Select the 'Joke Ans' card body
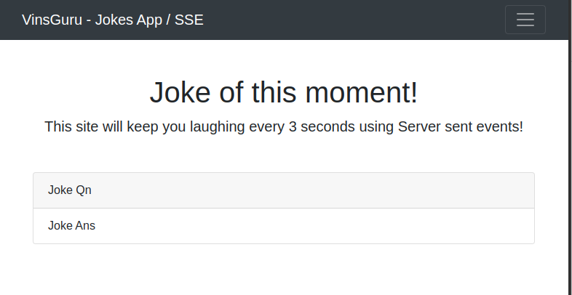 click(x=284, y=226)
